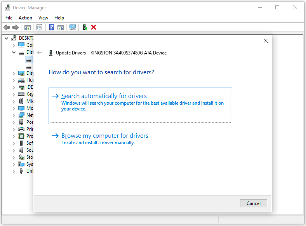Expand the Universal Serial Bus chevron
The height and width of the screenshot is (226, 306).
click(14, 172)
